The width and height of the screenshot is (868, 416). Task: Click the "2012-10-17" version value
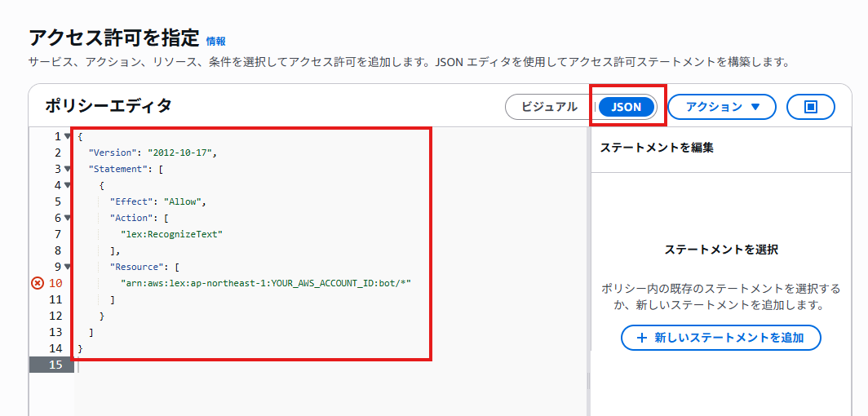(180, 153)
